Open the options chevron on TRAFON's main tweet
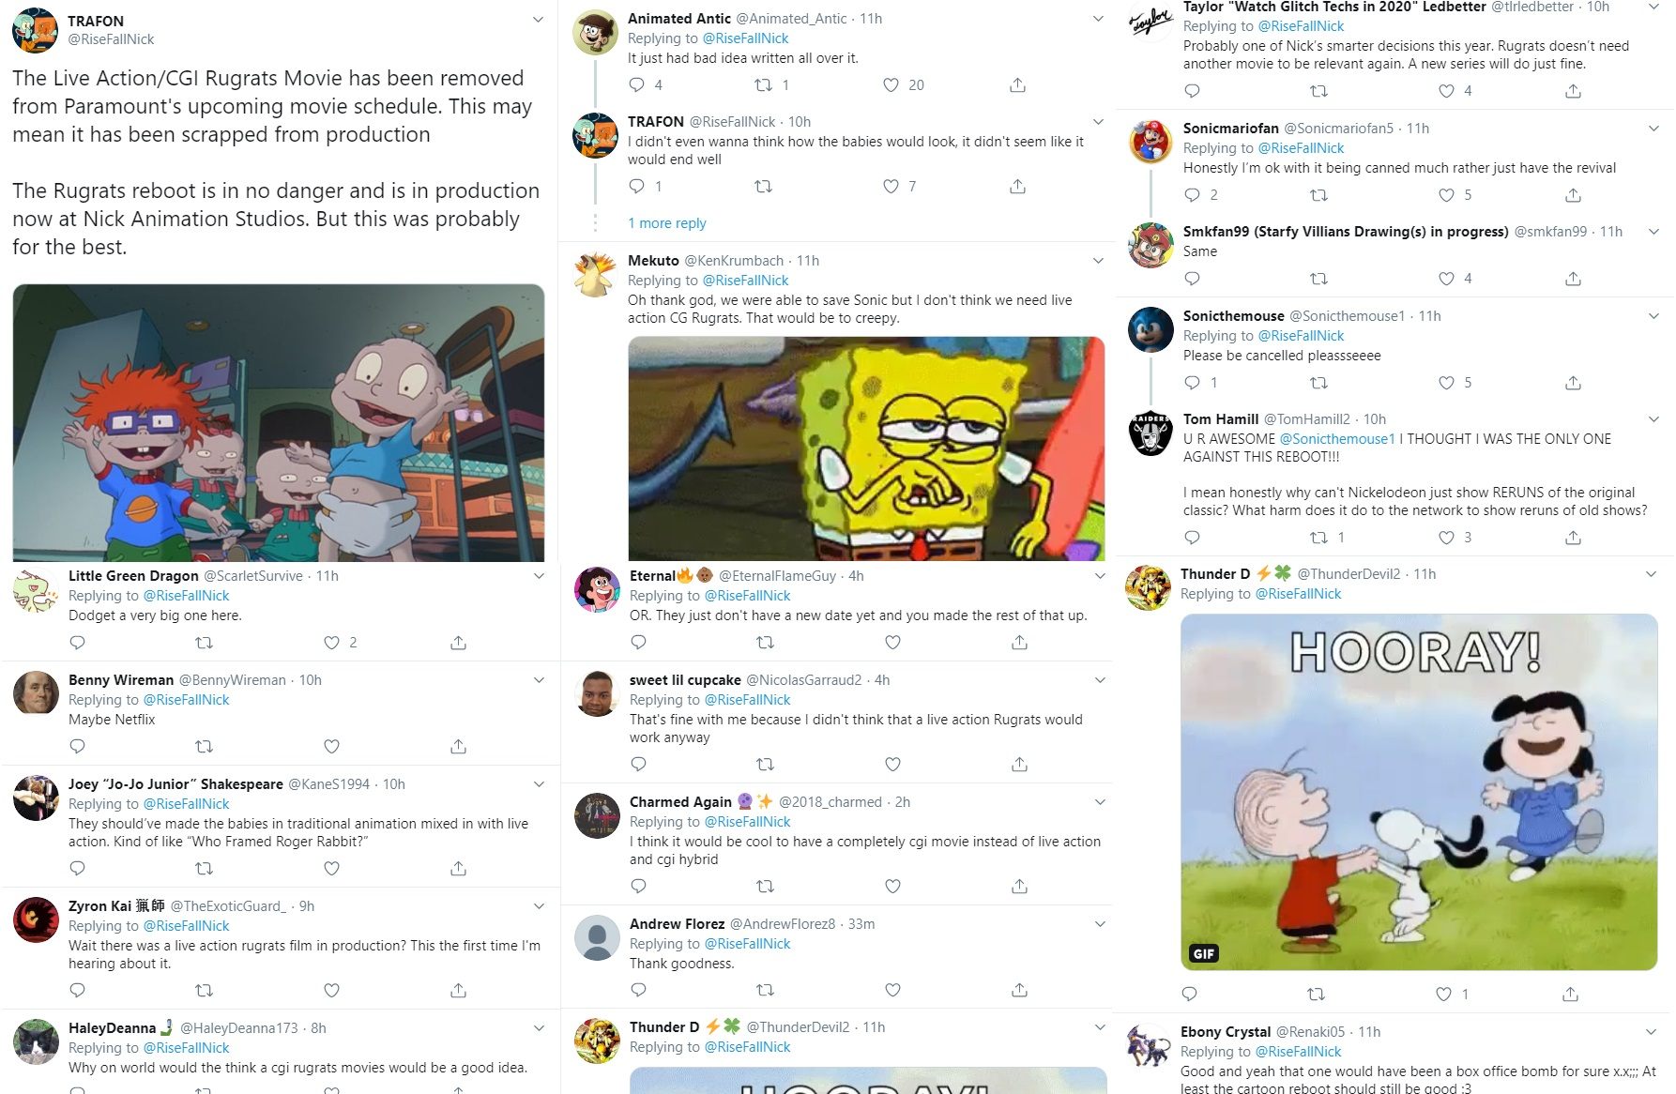1676x1094 pixels. [538, 20]
